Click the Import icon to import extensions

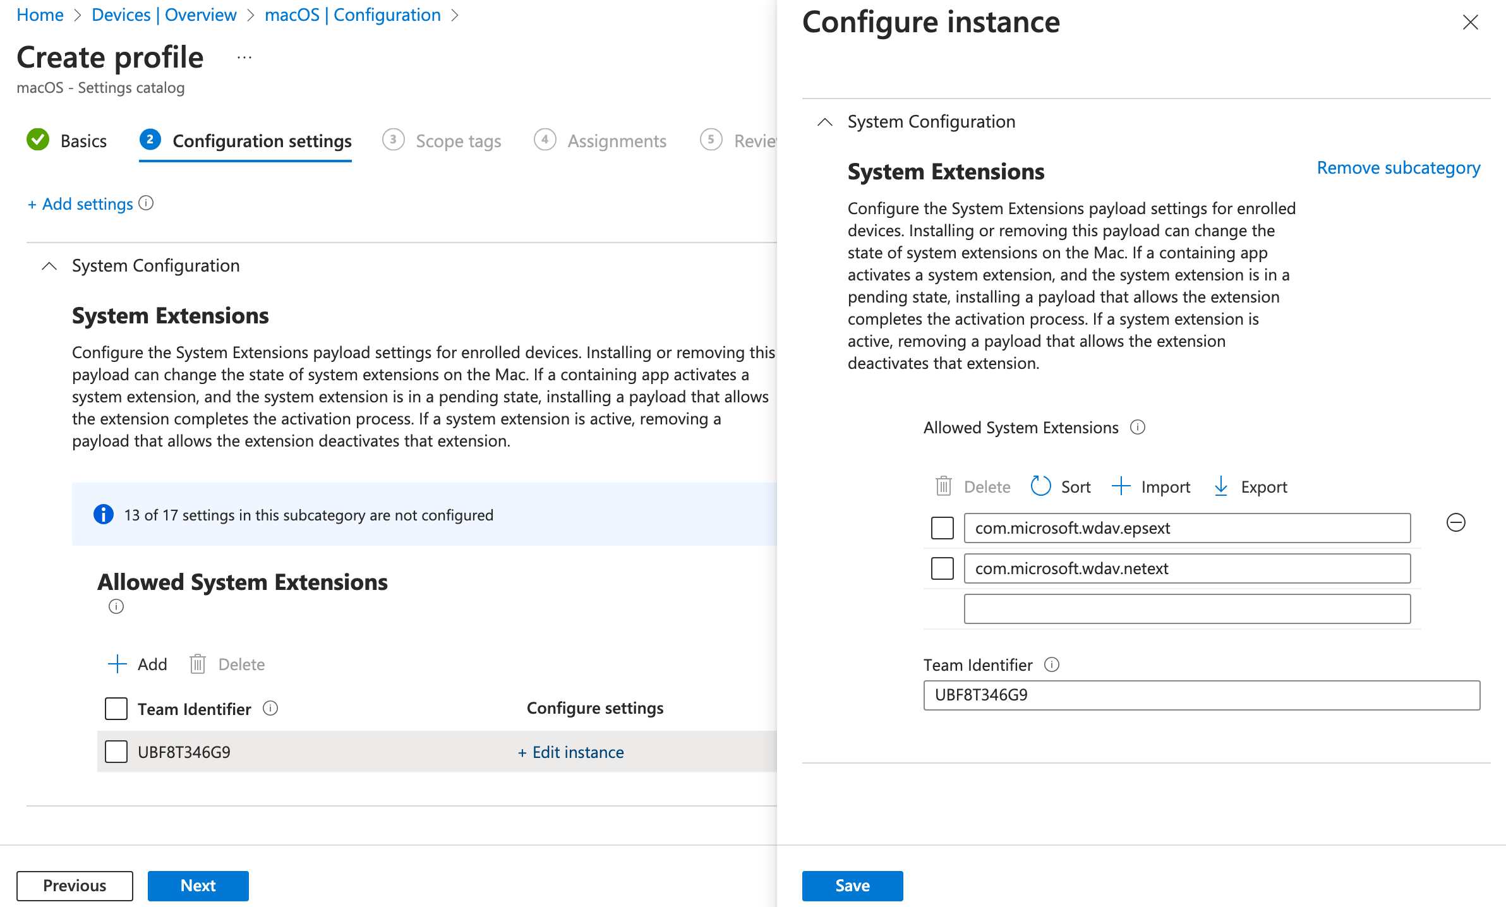[x=1122, y=486]
